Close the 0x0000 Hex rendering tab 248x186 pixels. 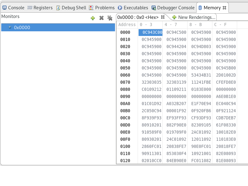163,17
